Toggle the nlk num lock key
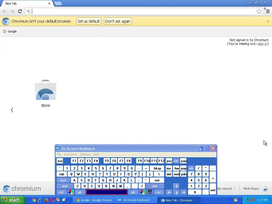The height and width of the screenshot is (204, 272). pyautogui.click(x=191, y=168)
